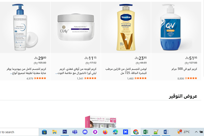
Task: Open the Vaseline lotion product image
Action: pos(126,27)
